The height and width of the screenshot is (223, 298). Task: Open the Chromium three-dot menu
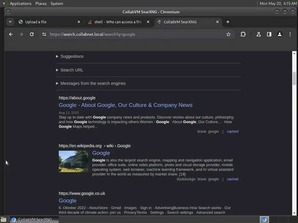[x=290, y=34]
